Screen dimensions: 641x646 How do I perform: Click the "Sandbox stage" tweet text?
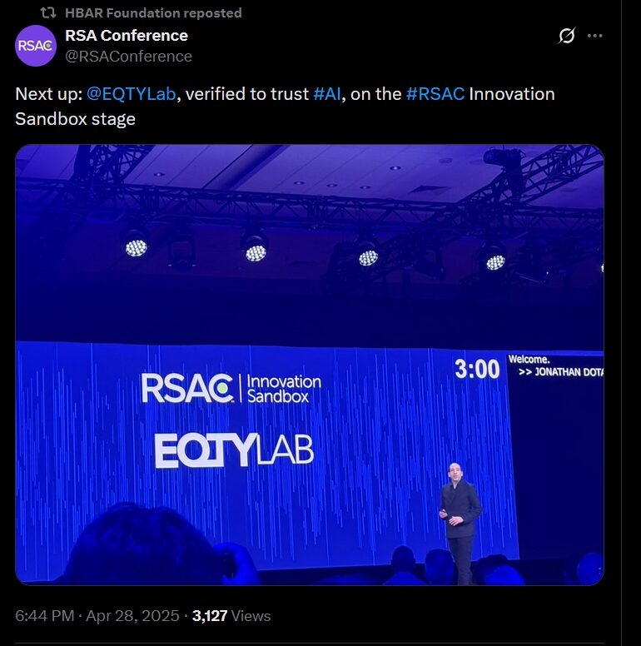75,118
